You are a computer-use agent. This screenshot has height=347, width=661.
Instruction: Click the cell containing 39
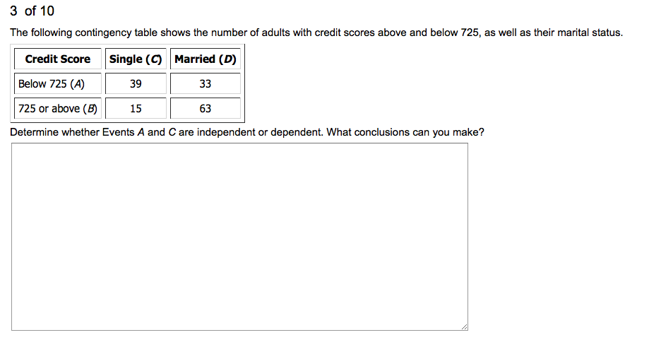coord(136,84)
